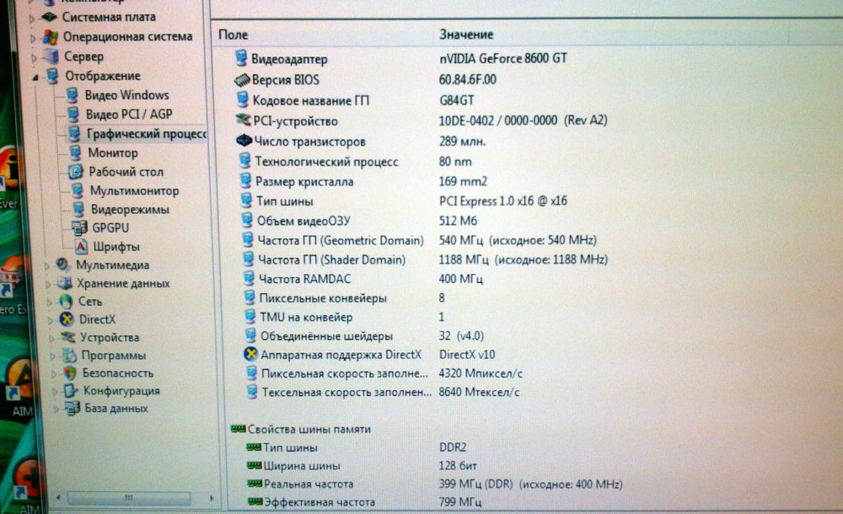Image resolution: width=843 pixels, height=514 pixels.
Task: Click the Видеорежимы icon
Action: click(78, 210)
